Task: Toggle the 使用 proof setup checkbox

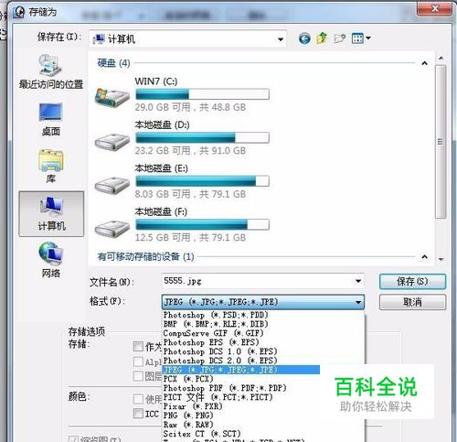Action: coord(138,399)
